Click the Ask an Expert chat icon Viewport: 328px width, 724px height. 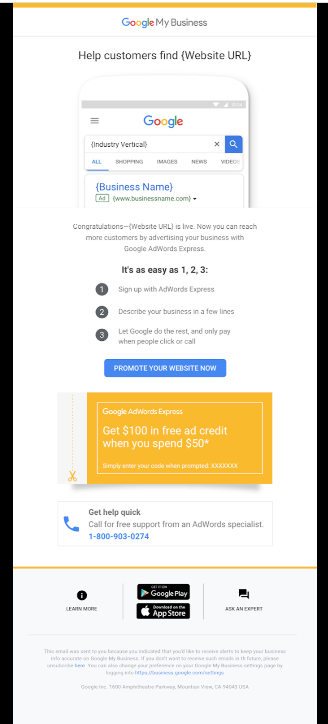point(244,594)
